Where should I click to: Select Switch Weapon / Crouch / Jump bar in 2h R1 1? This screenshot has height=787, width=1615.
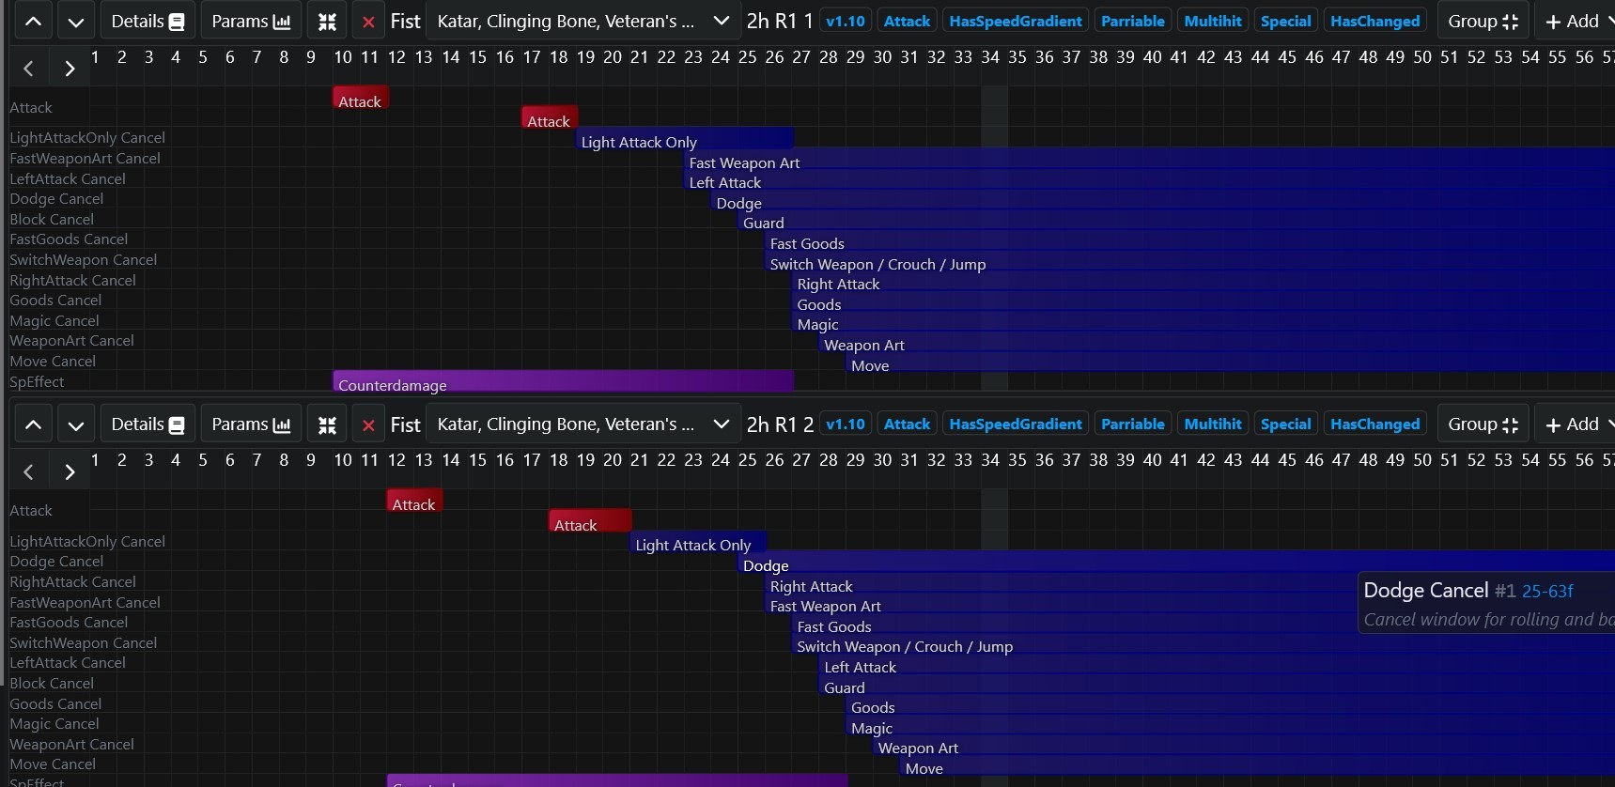[1189, 264]
